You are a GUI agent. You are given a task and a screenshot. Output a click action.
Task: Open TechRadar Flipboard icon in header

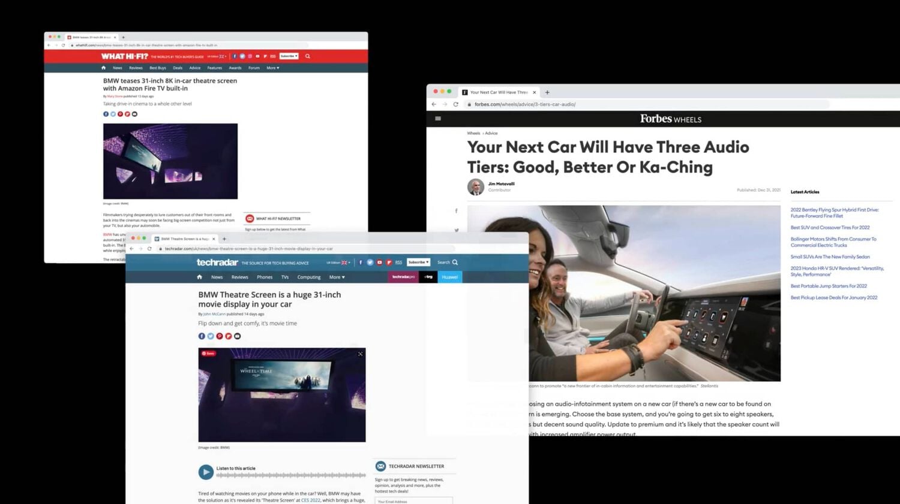click(389, 262)
